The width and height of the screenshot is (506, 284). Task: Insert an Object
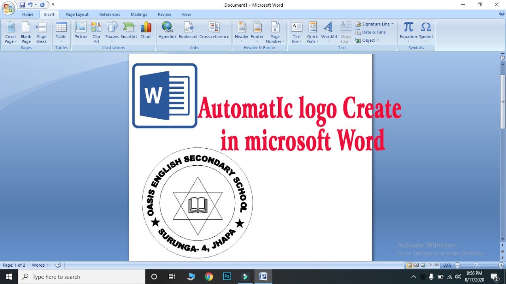click(367, 40)
